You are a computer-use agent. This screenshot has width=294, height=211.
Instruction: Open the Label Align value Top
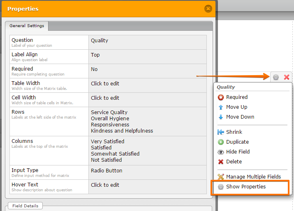point(95,55)
